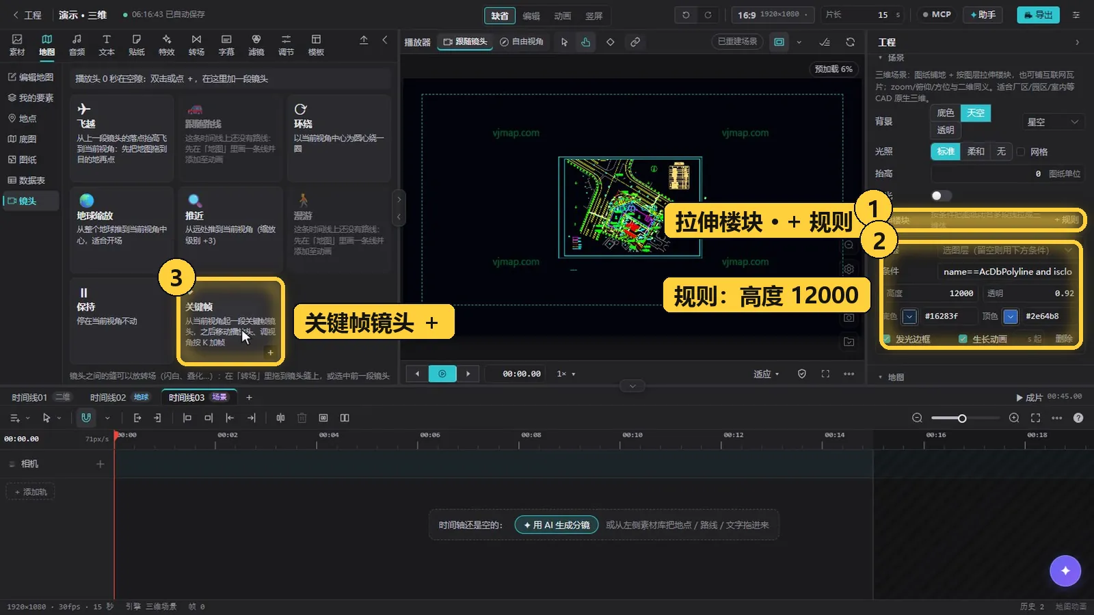Open the 转场 transitions panel
This screenshot has height=615, width=1094.
tap(196, 45)
